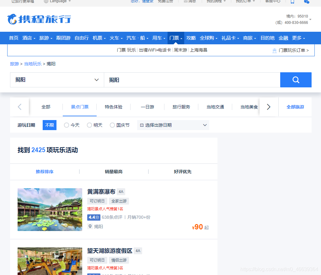The image size is (321, 275).
Task: Open 礼品卡 in the navigation bar
Action: tap(229, 38)
